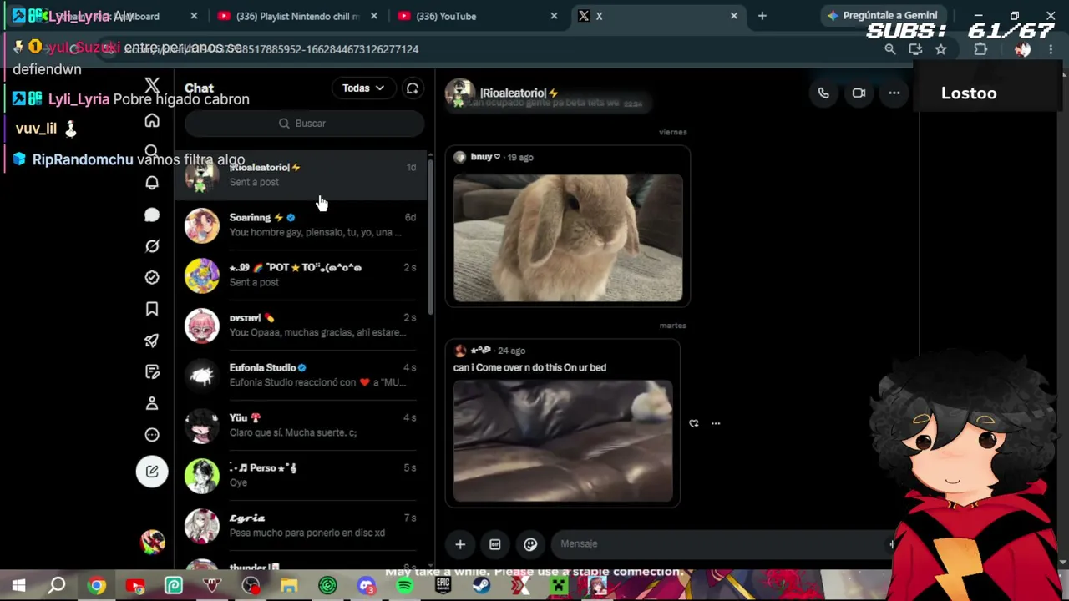
Task: Open the Minecraft icon on the taskbar
Action: pos(558,586)
